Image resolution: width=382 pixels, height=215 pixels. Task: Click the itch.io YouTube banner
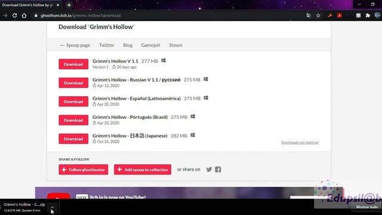pos(189,193)
